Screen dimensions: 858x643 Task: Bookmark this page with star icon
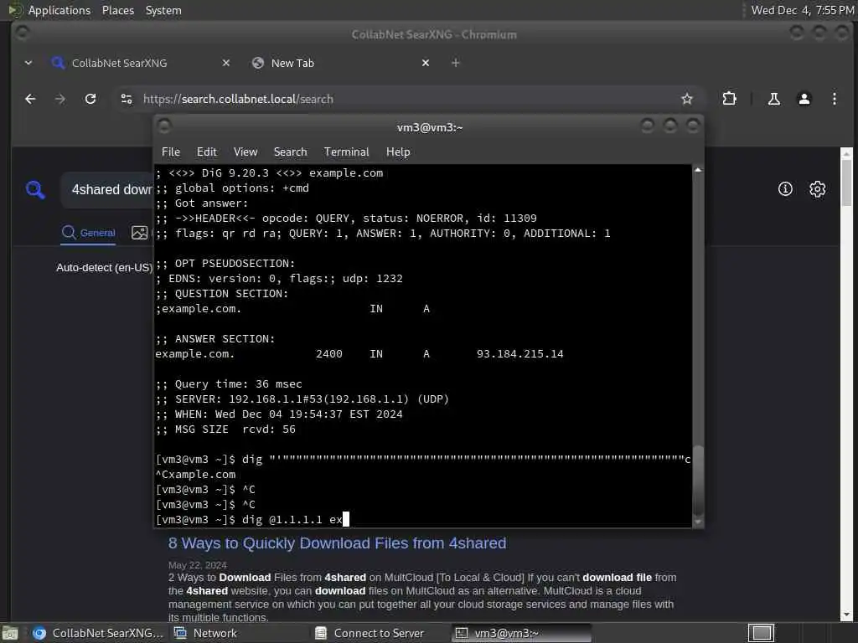[687, 99]
